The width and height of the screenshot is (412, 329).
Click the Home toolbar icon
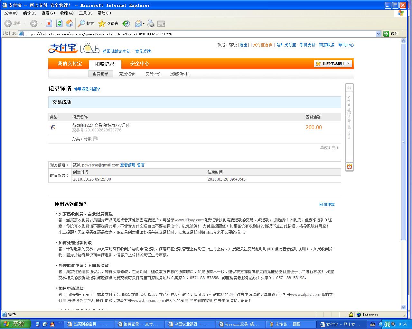click(69, 23)
